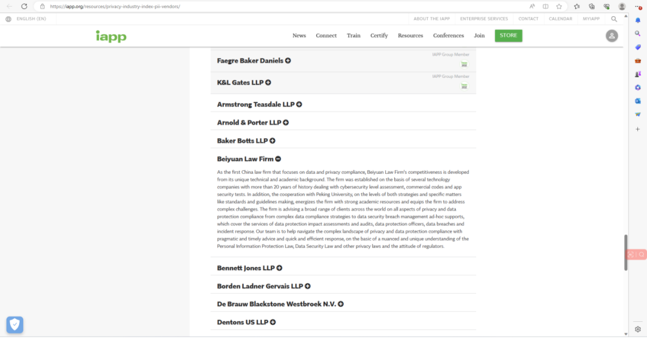Click the blue shield privacy badge
This screenshot has height=338, width=647.
[15, 325]
